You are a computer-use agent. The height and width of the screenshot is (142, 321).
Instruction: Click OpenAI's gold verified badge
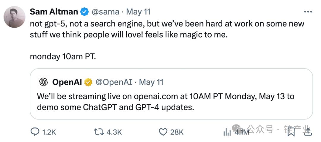(x=88, y=82)
